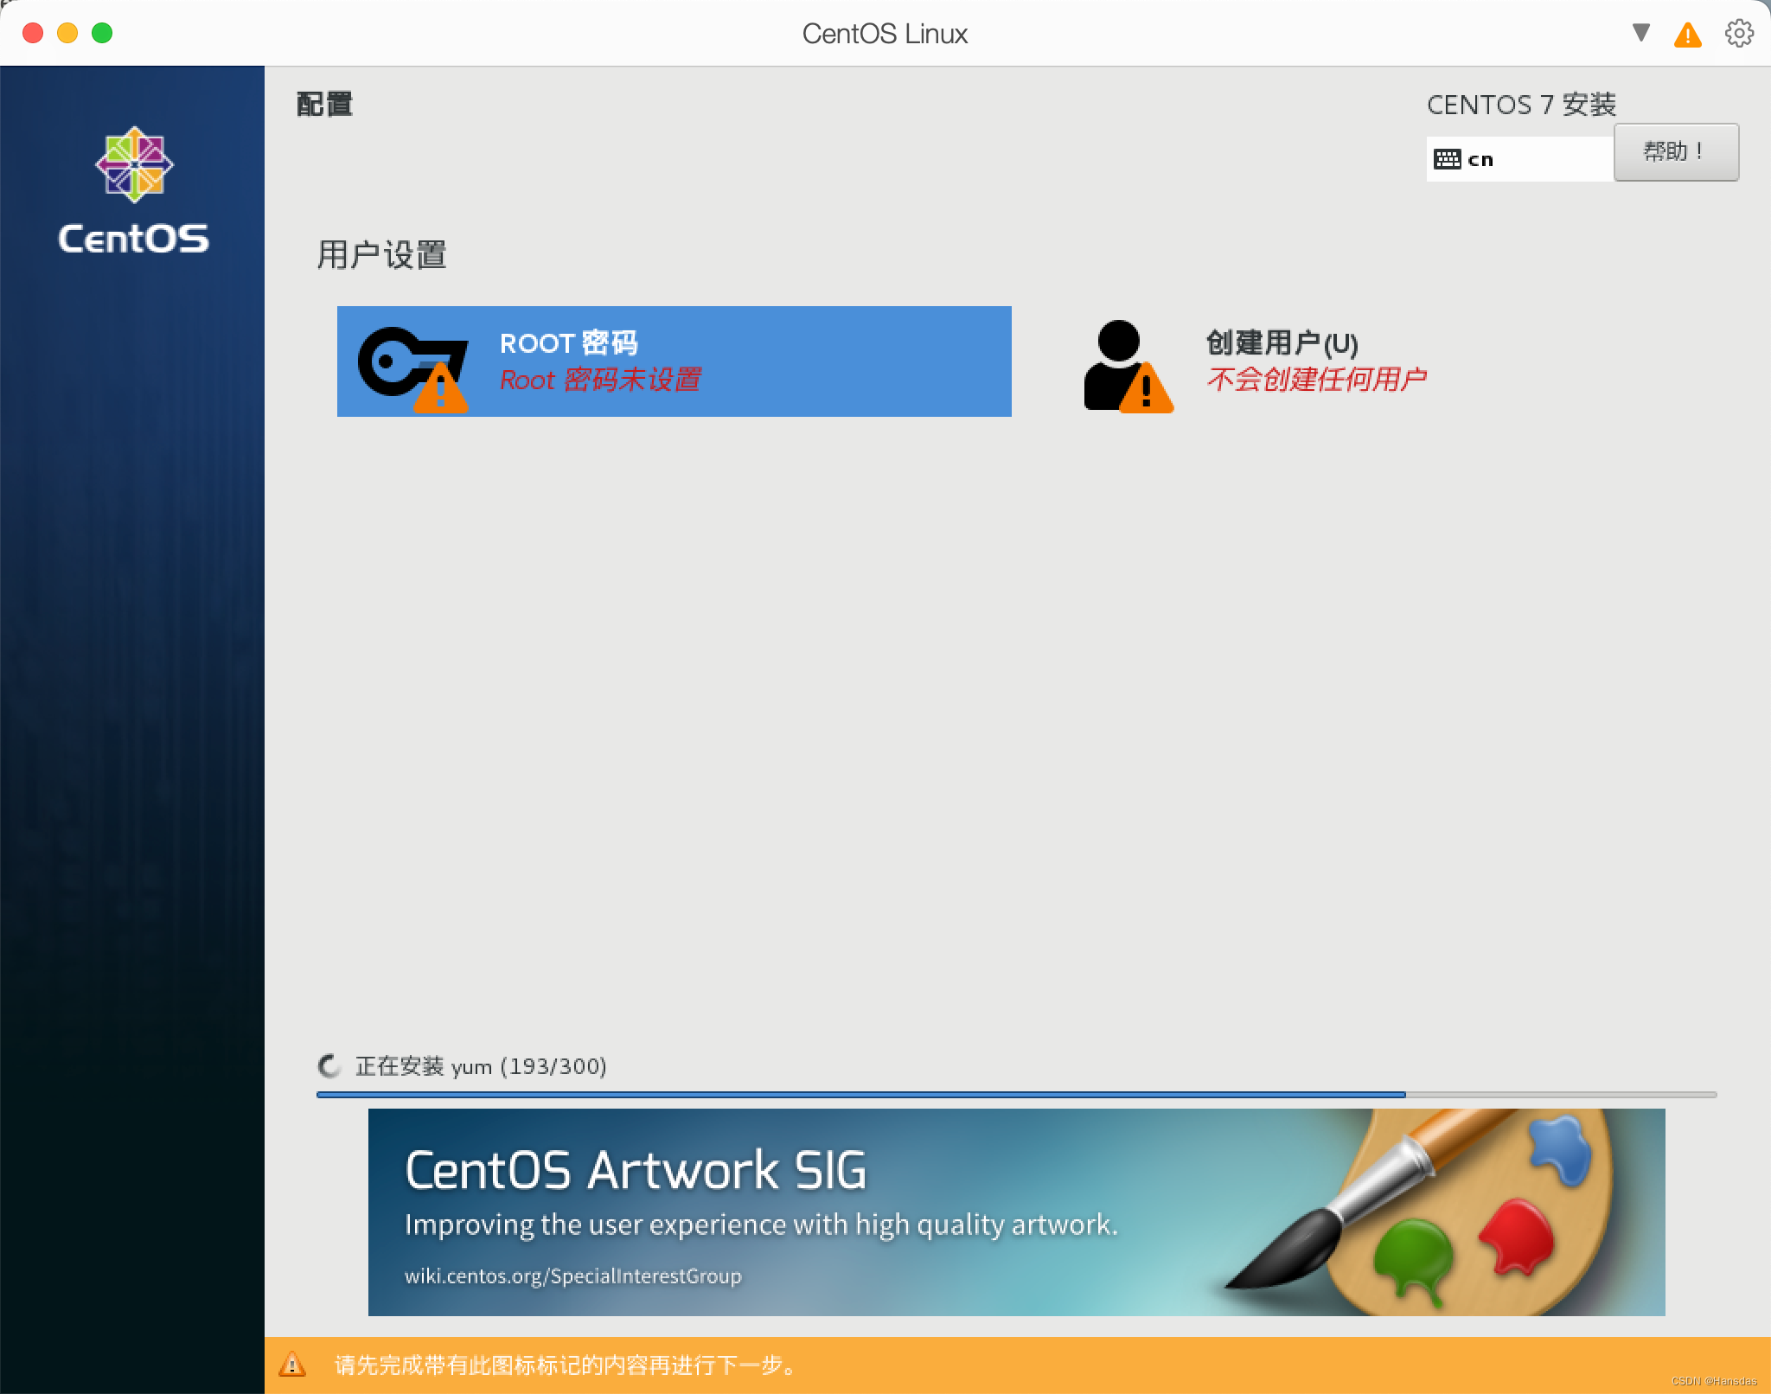Expand the dropdown triangle in title bar
The height and width of the screenshot is (1394, 1771).
point(1640,33)
